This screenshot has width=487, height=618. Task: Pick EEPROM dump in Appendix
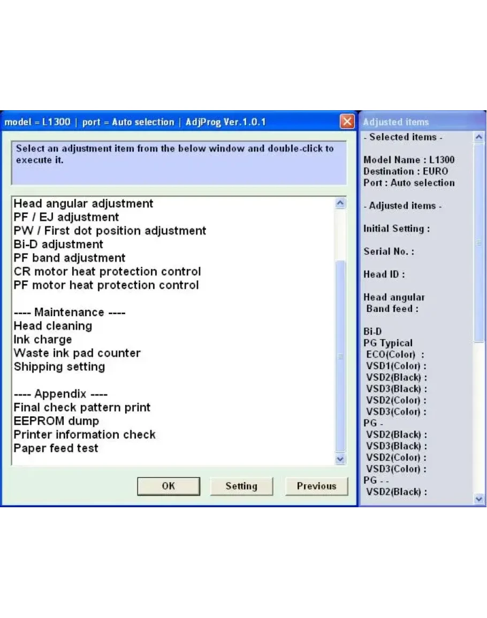point(56,421)
